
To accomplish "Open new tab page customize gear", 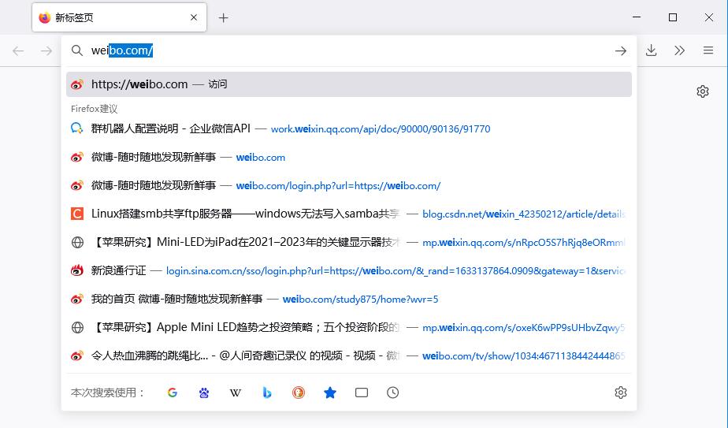I will pos(703,91).
